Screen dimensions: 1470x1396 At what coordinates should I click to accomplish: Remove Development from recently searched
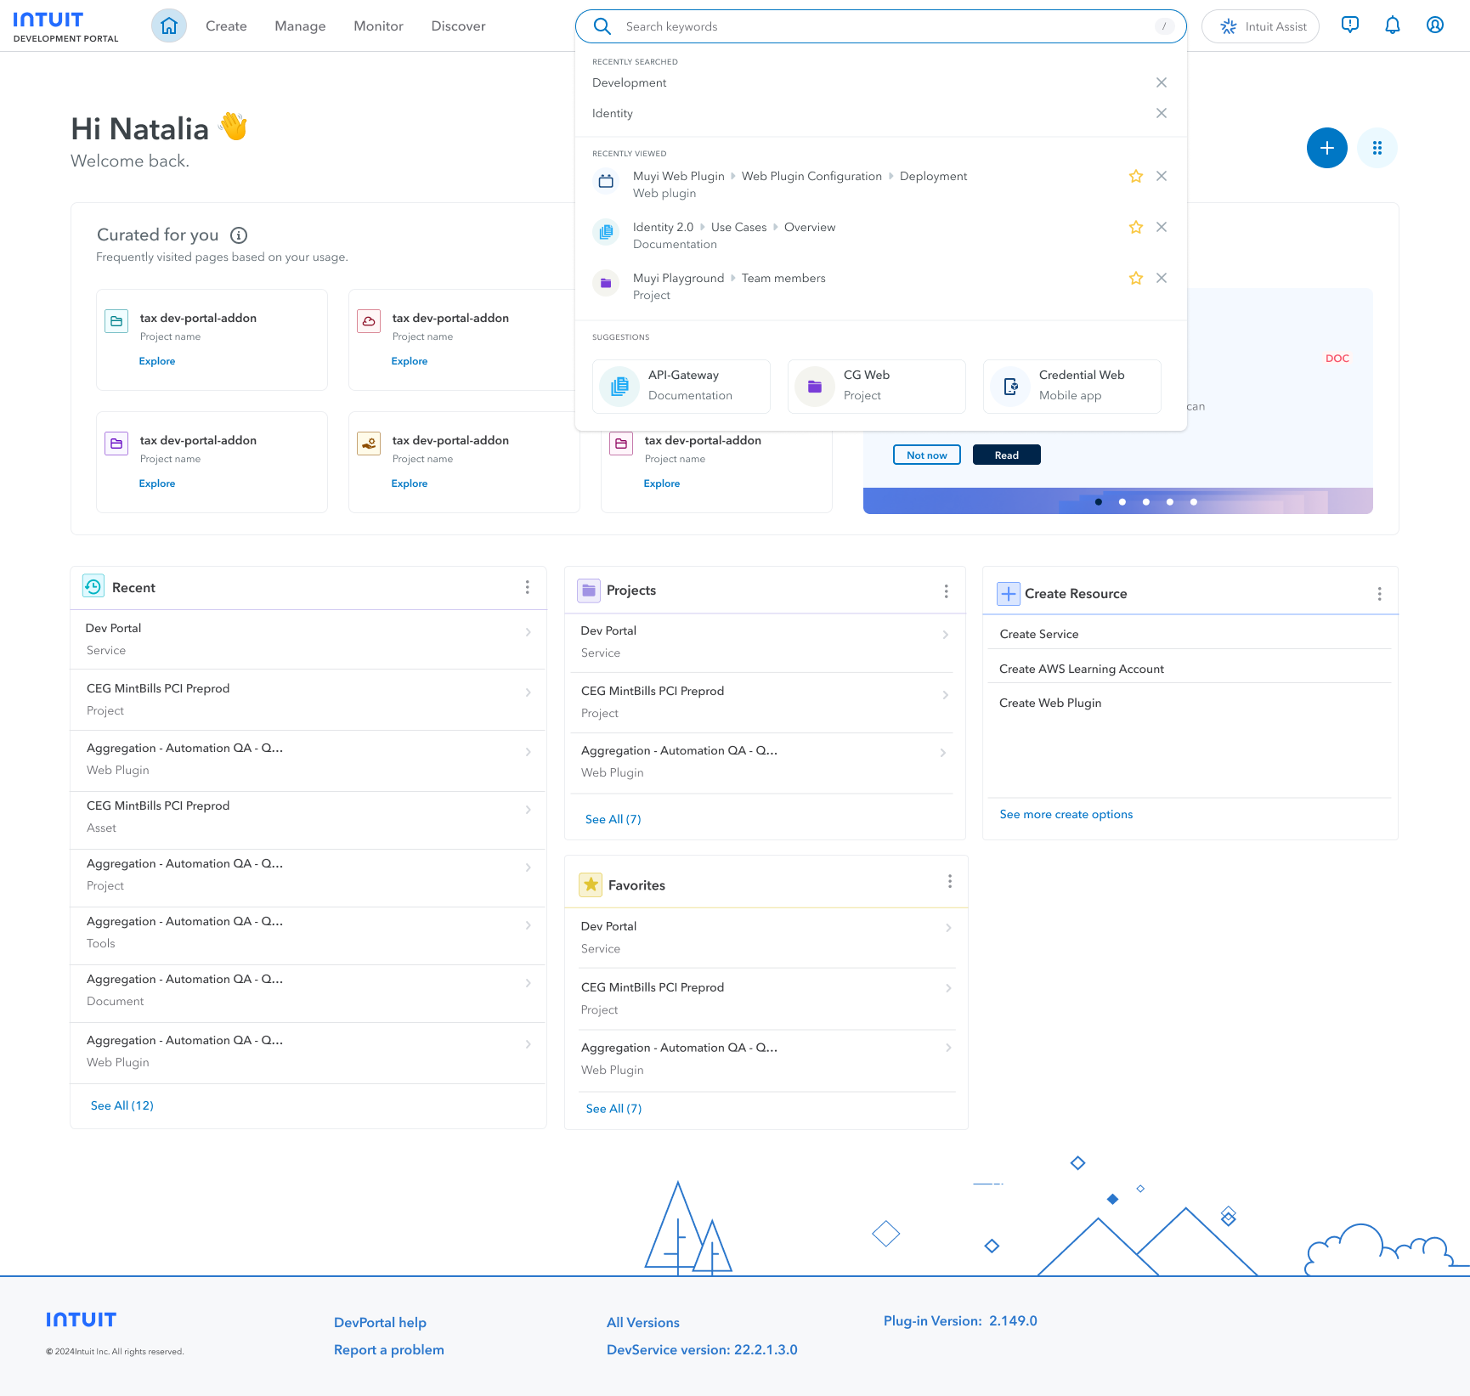[1161, 82]
